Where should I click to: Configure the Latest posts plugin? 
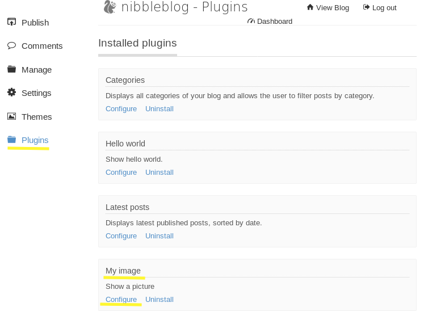coord(121,236)
